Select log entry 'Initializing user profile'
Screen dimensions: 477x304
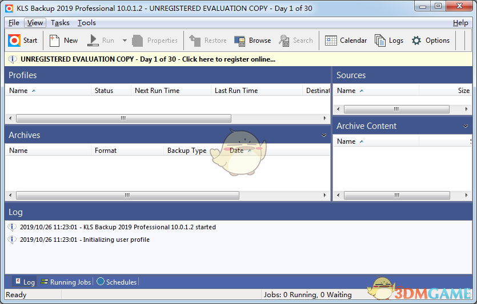[x=85, y=240]
